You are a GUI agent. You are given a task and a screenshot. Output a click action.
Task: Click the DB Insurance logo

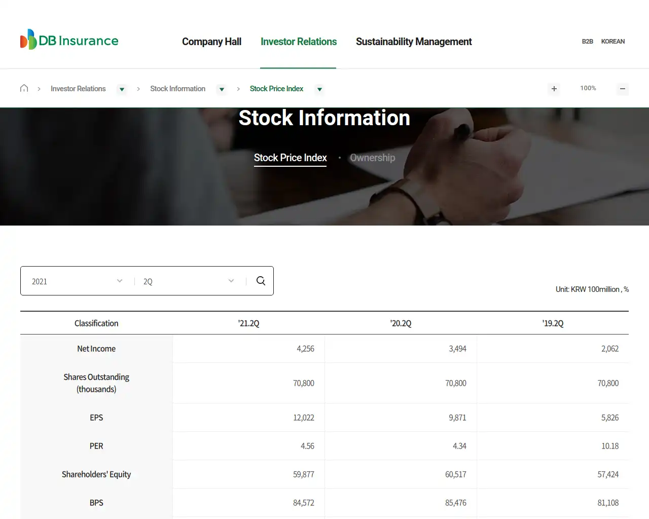[68, 40]
